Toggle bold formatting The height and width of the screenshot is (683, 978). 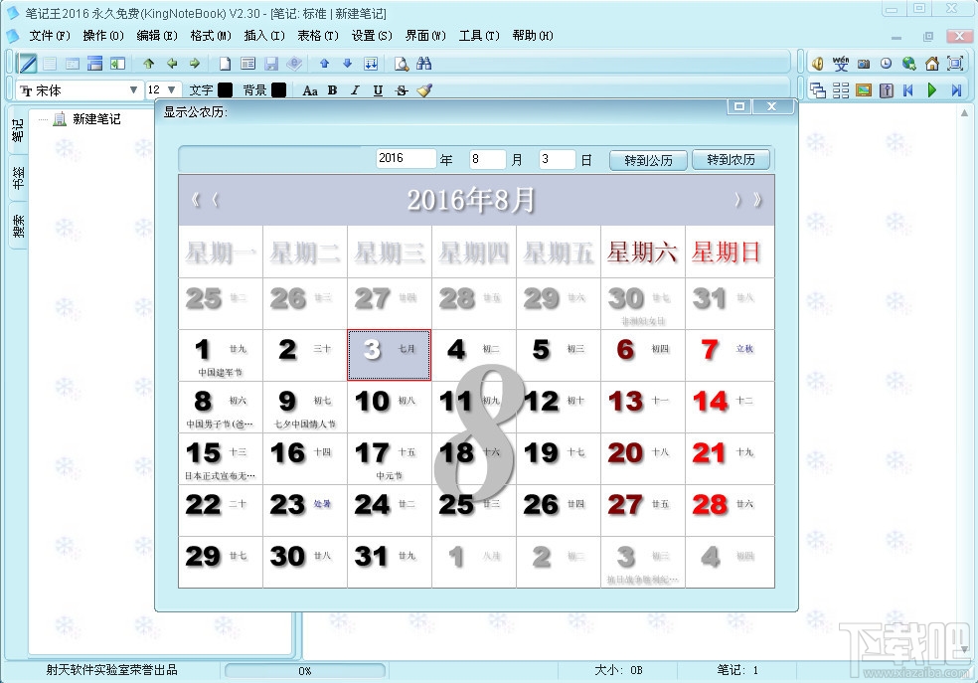coord(332,89)
